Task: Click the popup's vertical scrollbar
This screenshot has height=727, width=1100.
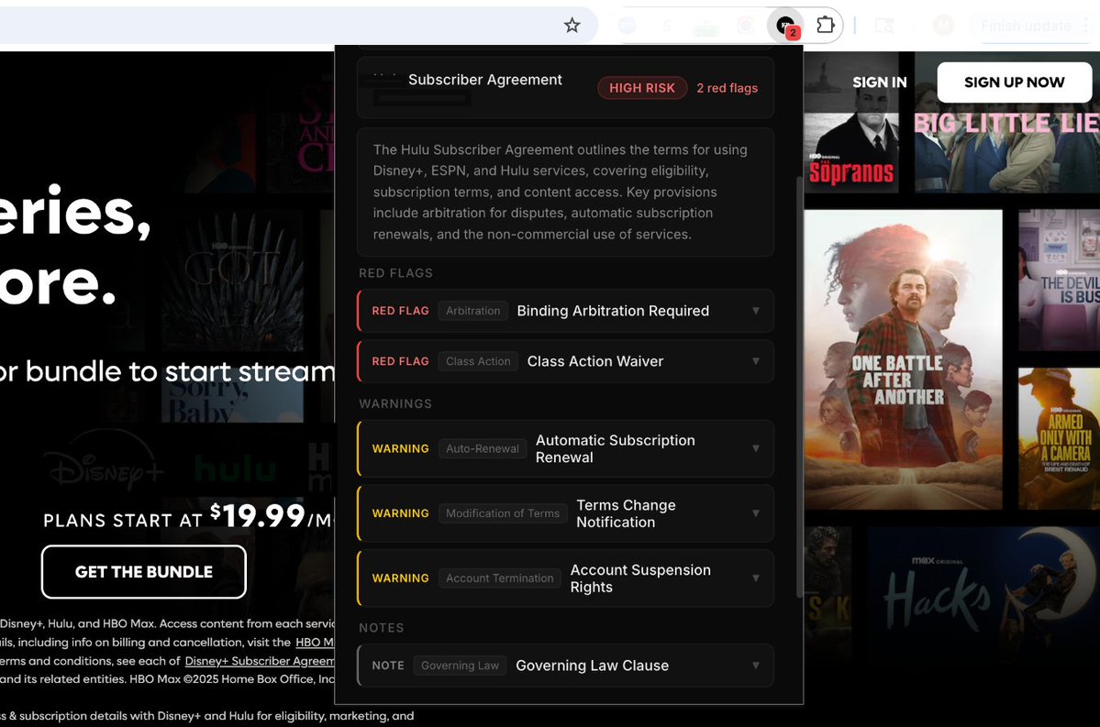Action: pyautogui.click(x=798, y=387)
